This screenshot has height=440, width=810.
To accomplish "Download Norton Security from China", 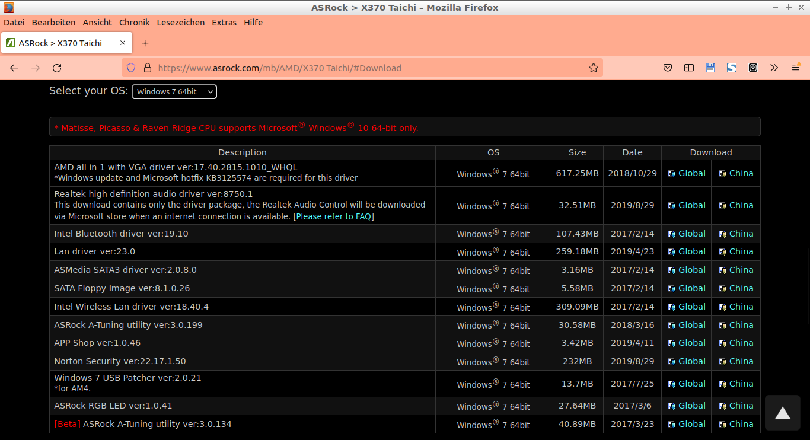I will click(741, 361).
